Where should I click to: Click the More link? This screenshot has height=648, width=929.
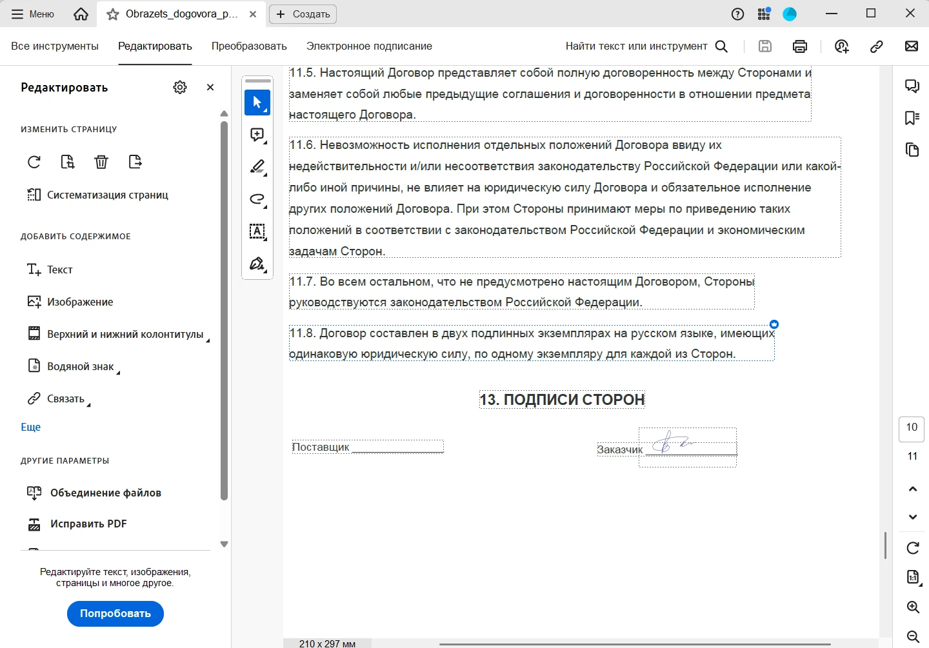pyautogui.click(x=31, y=427)
